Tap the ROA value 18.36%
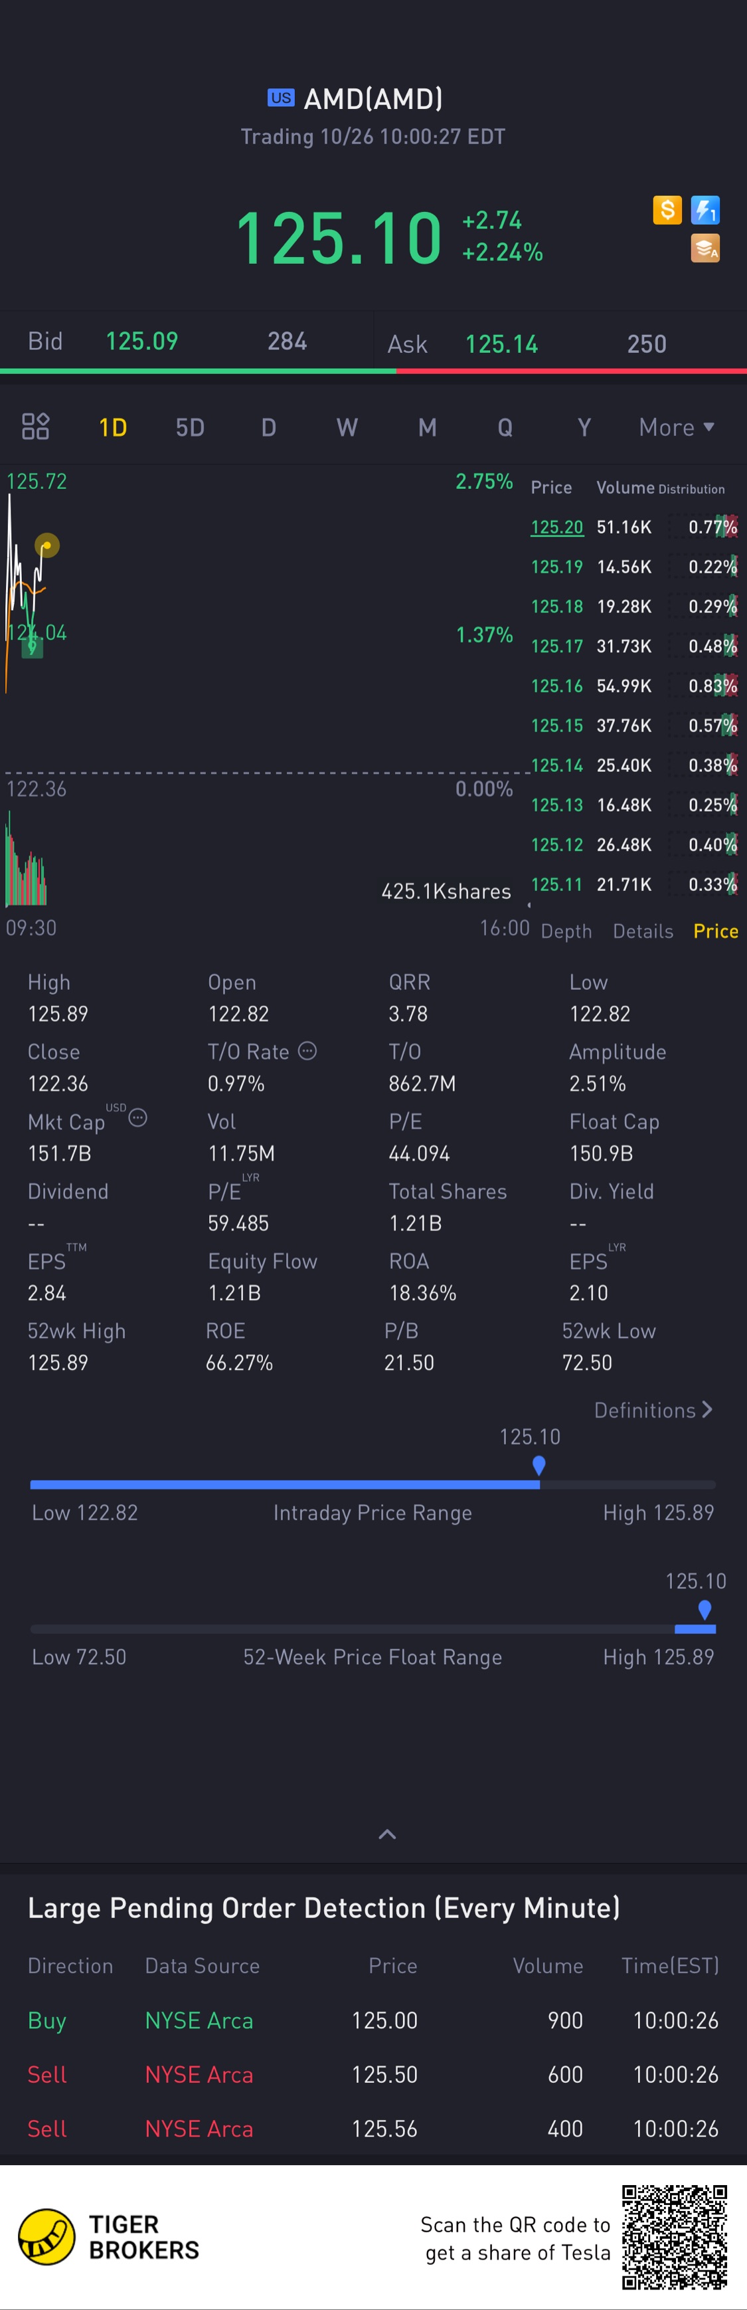 422,1292
